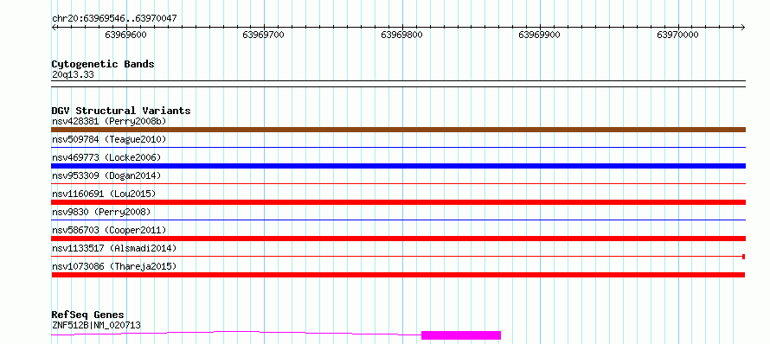
Task: Open the ZNF512B|NM_020713 gene label
Action: point(96,325)
